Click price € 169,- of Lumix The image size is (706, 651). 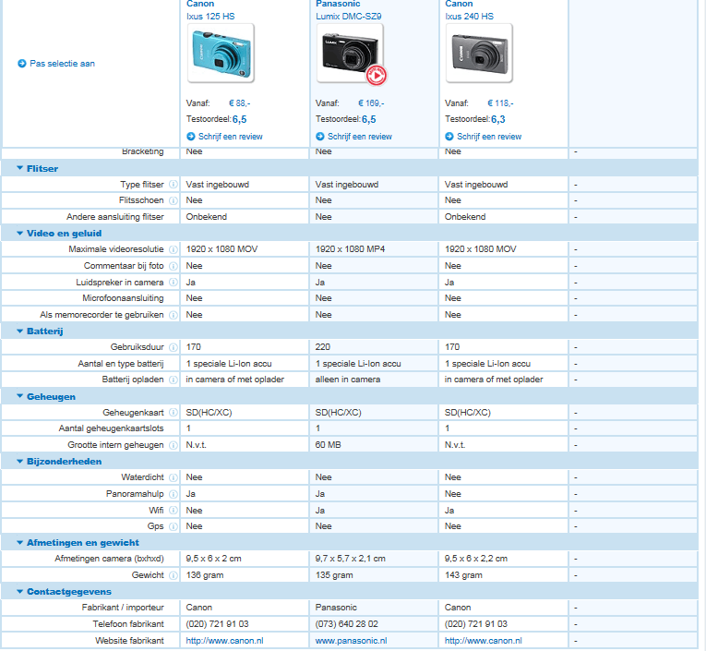coord(371,103)
